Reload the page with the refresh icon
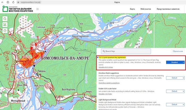 [x=13, y=2]
